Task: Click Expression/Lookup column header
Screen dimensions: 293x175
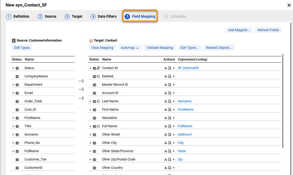Action: (x=192, y=59)
